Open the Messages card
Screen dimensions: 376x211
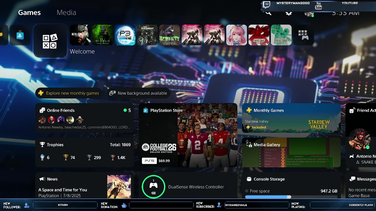(x=361, y=186)
